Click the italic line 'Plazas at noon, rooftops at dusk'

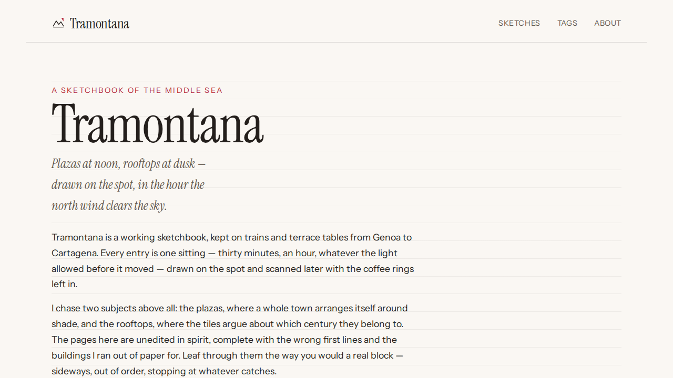coord(129,164)
